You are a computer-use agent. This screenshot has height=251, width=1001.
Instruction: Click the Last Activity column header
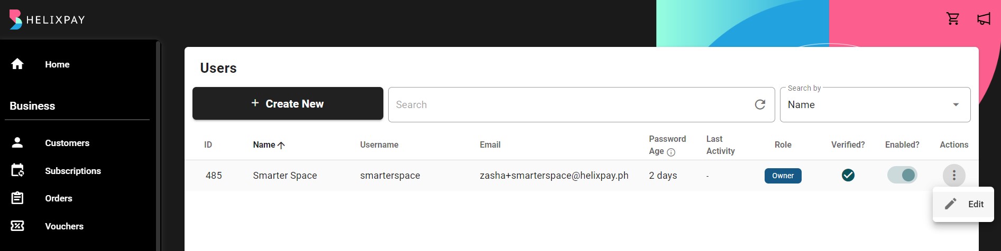(x=720, y=145)
